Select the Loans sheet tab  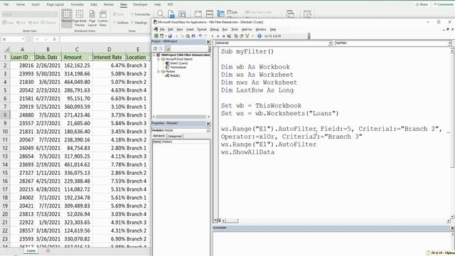(31, 251)
